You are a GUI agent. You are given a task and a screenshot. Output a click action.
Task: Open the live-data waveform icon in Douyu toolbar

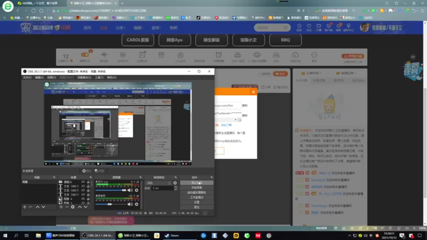tap(104, 55)
